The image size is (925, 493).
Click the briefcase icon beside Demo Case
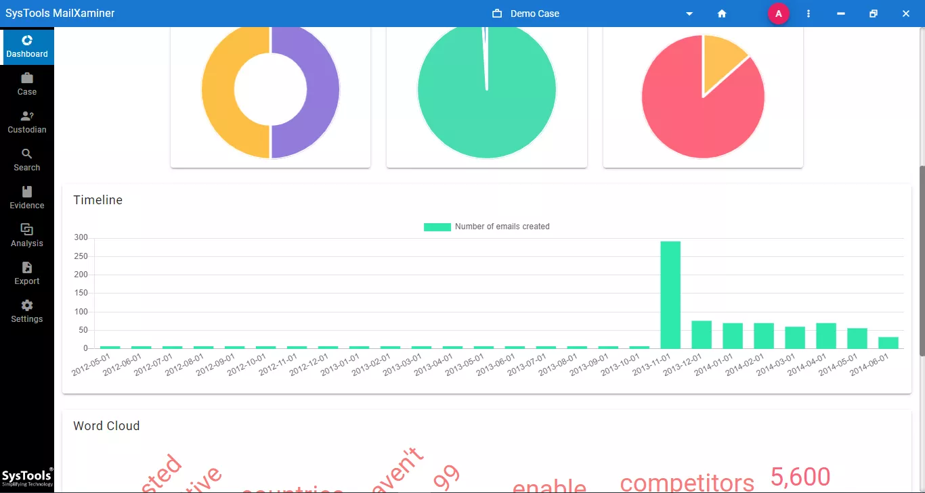(x=497, y=14)
